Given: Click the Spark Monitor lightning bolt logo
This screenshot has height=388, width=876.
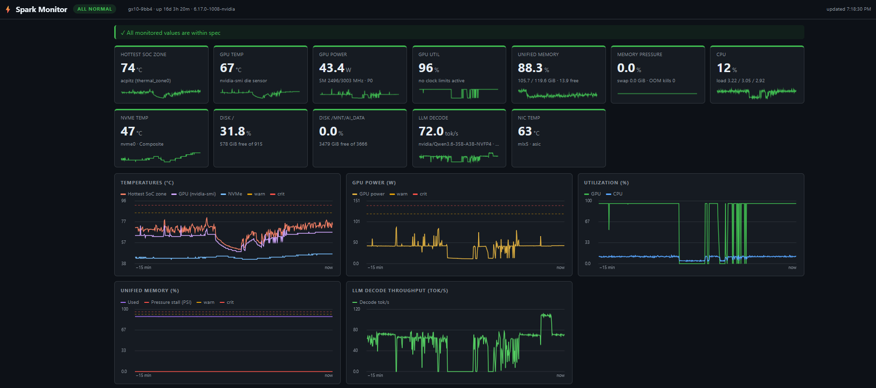Looking at the screenshot, I should (8, 9).
